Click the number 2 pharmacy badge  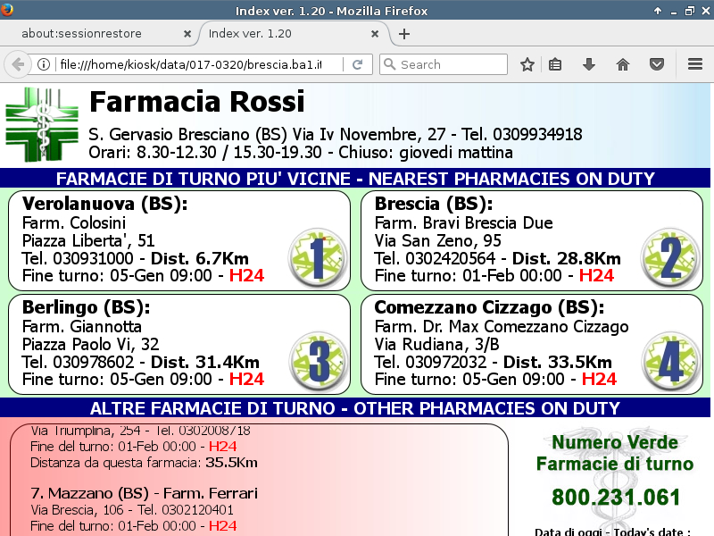[671, 257]
